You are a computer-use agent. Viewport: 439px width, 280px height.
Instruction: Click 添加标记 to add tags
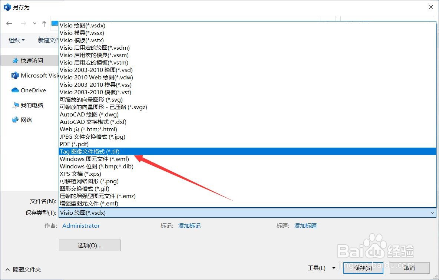coord(189,226)
